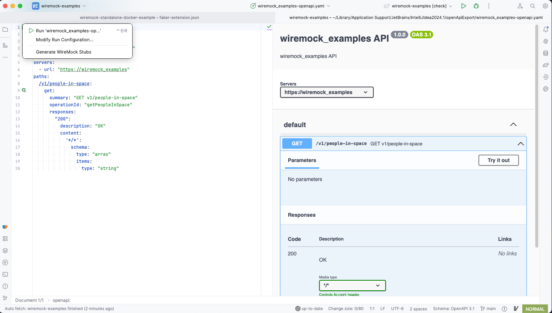Open Code With Me add-user icon
The width and height of the screenshot is (552, 313).
pos(520,6)
